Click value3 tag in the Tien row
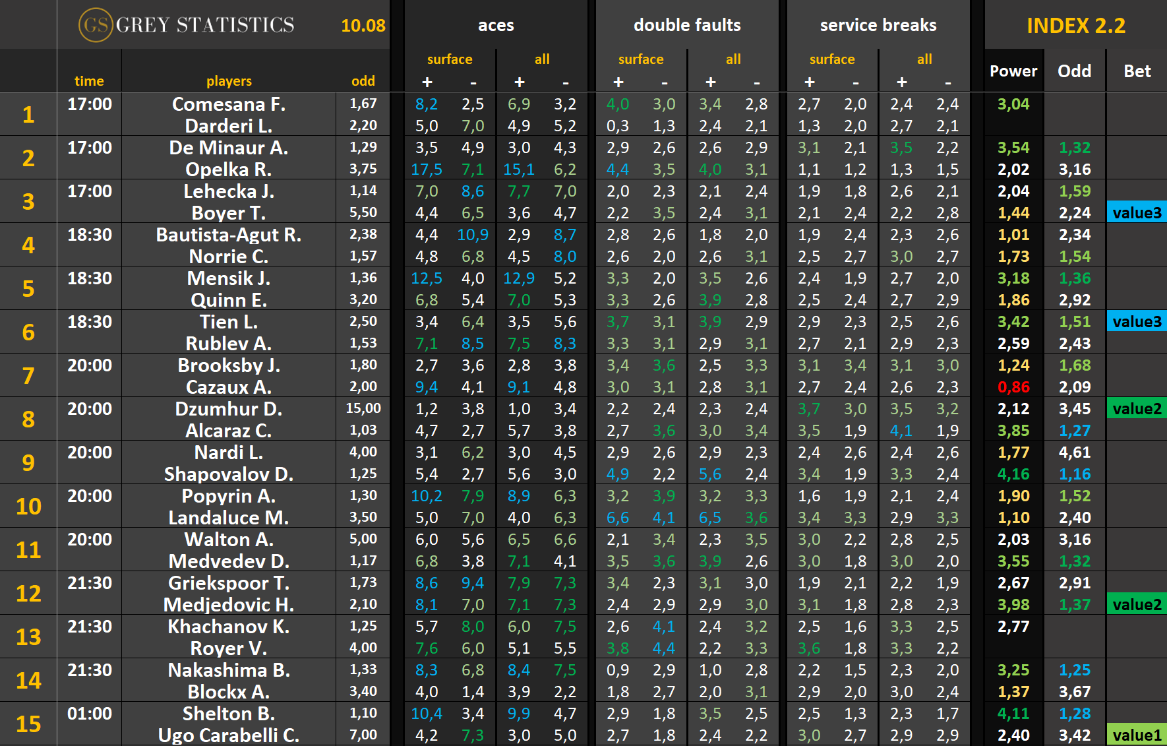This screenshot has height=746, width=1167. tap(1137, 322)
